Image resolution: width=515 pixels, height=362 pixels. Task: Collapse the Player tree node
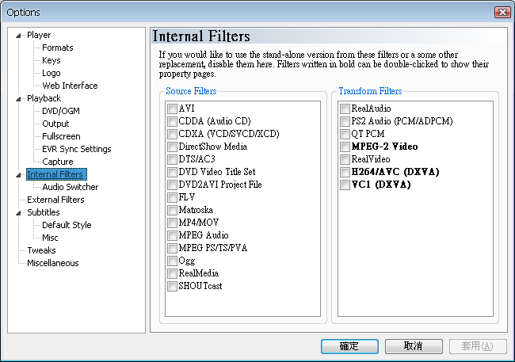click(x=19, y=35)
